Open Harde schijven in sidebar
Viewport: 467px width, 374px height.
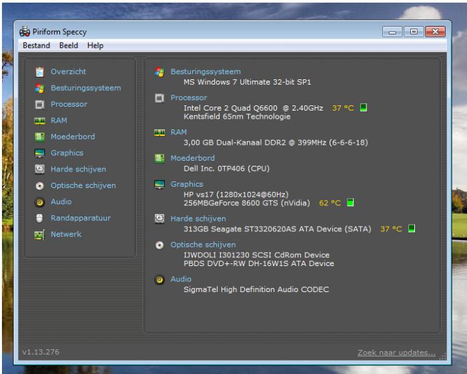78,169
